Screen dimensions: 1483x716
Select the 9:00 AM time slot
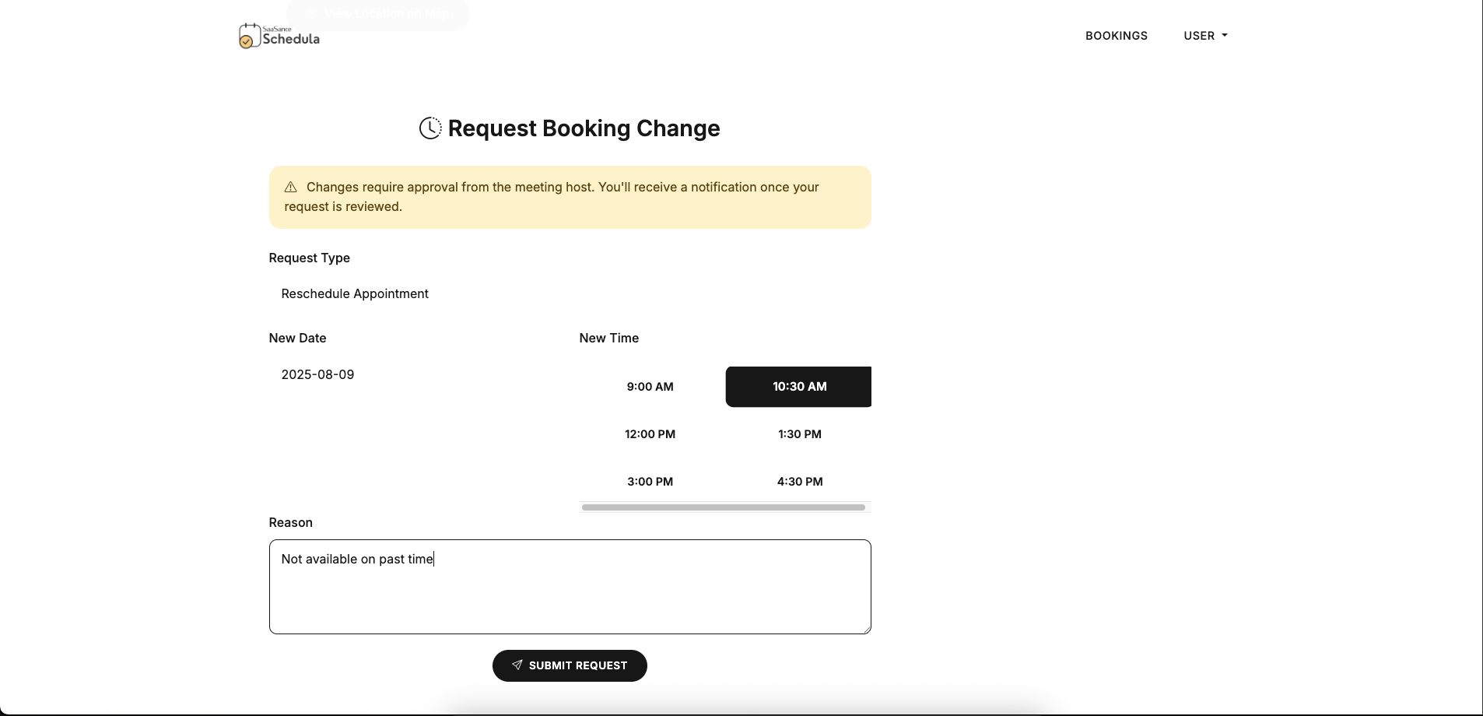point(650,386)
